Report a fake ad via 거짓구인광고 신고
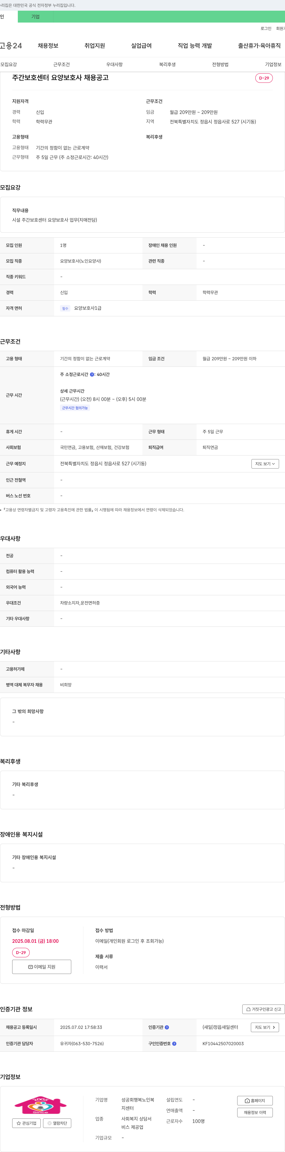 [x=264, y=1009]
